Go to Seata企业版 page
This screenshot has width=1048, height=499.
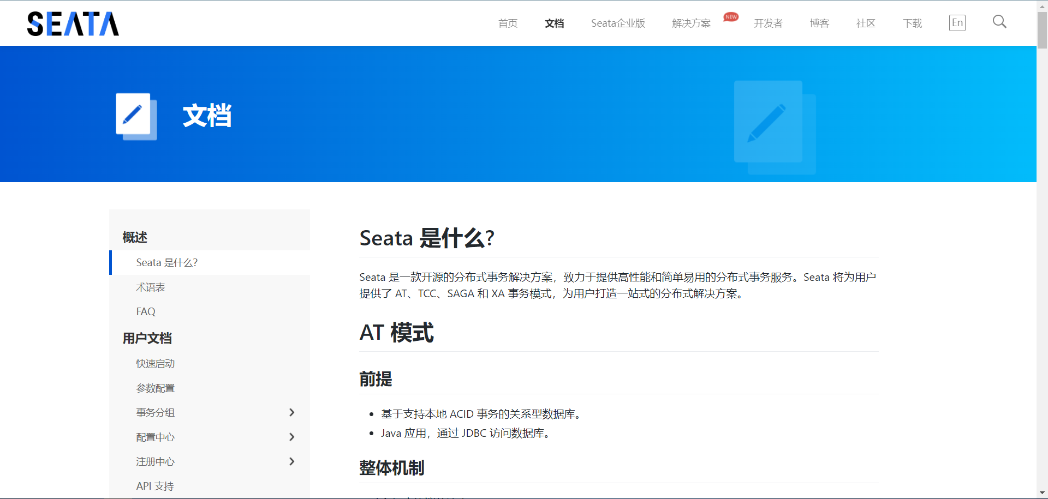point(618,23)
